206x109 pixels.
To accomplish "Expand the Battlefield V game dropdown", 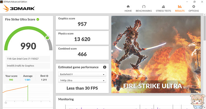I will 82,74.
